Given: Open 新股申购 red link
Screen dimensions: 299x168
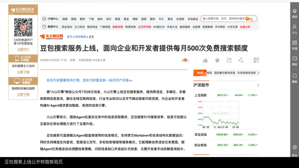Looking at the screenshot, I should click(x=118, y=27).
